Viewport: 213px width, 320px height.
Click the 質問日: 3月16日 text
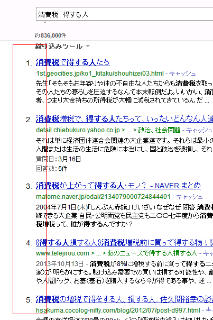click(58, 159)
